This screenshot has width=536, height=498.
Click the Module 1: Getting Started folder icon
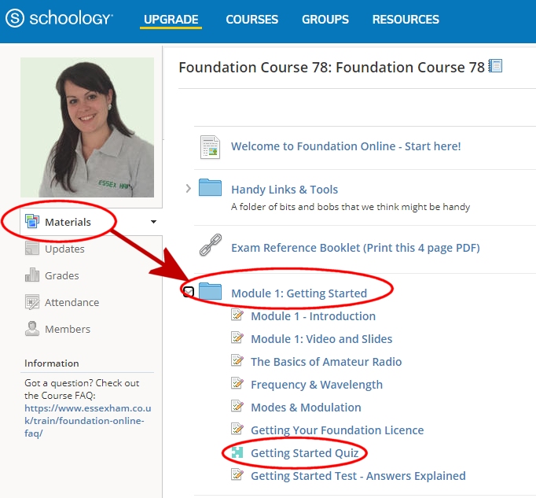(x=210, y=291)
